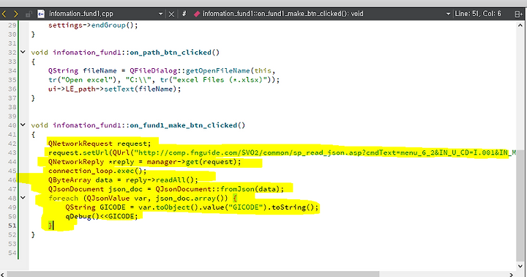Open the split editor button
Screen dimensions: 527x277
pyautogui.click(x=519, y=14)
